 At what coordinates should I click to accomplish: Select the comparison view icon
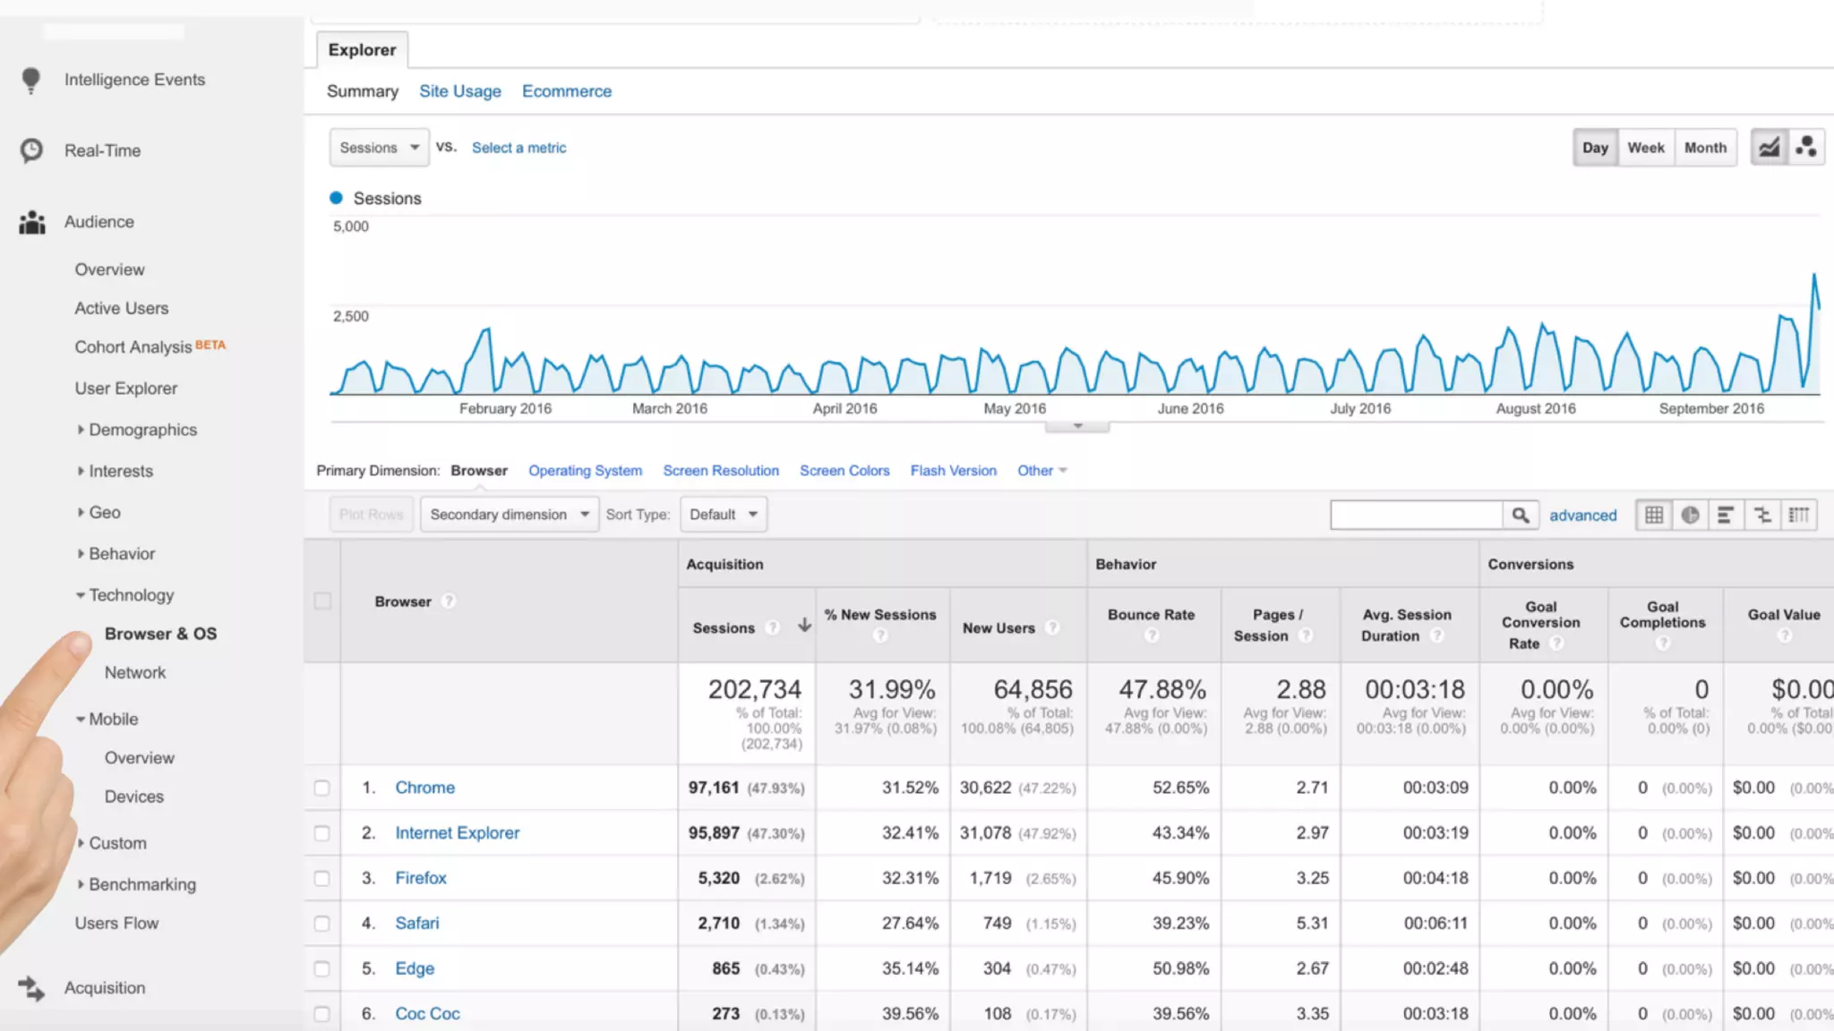coord(1762,515)
